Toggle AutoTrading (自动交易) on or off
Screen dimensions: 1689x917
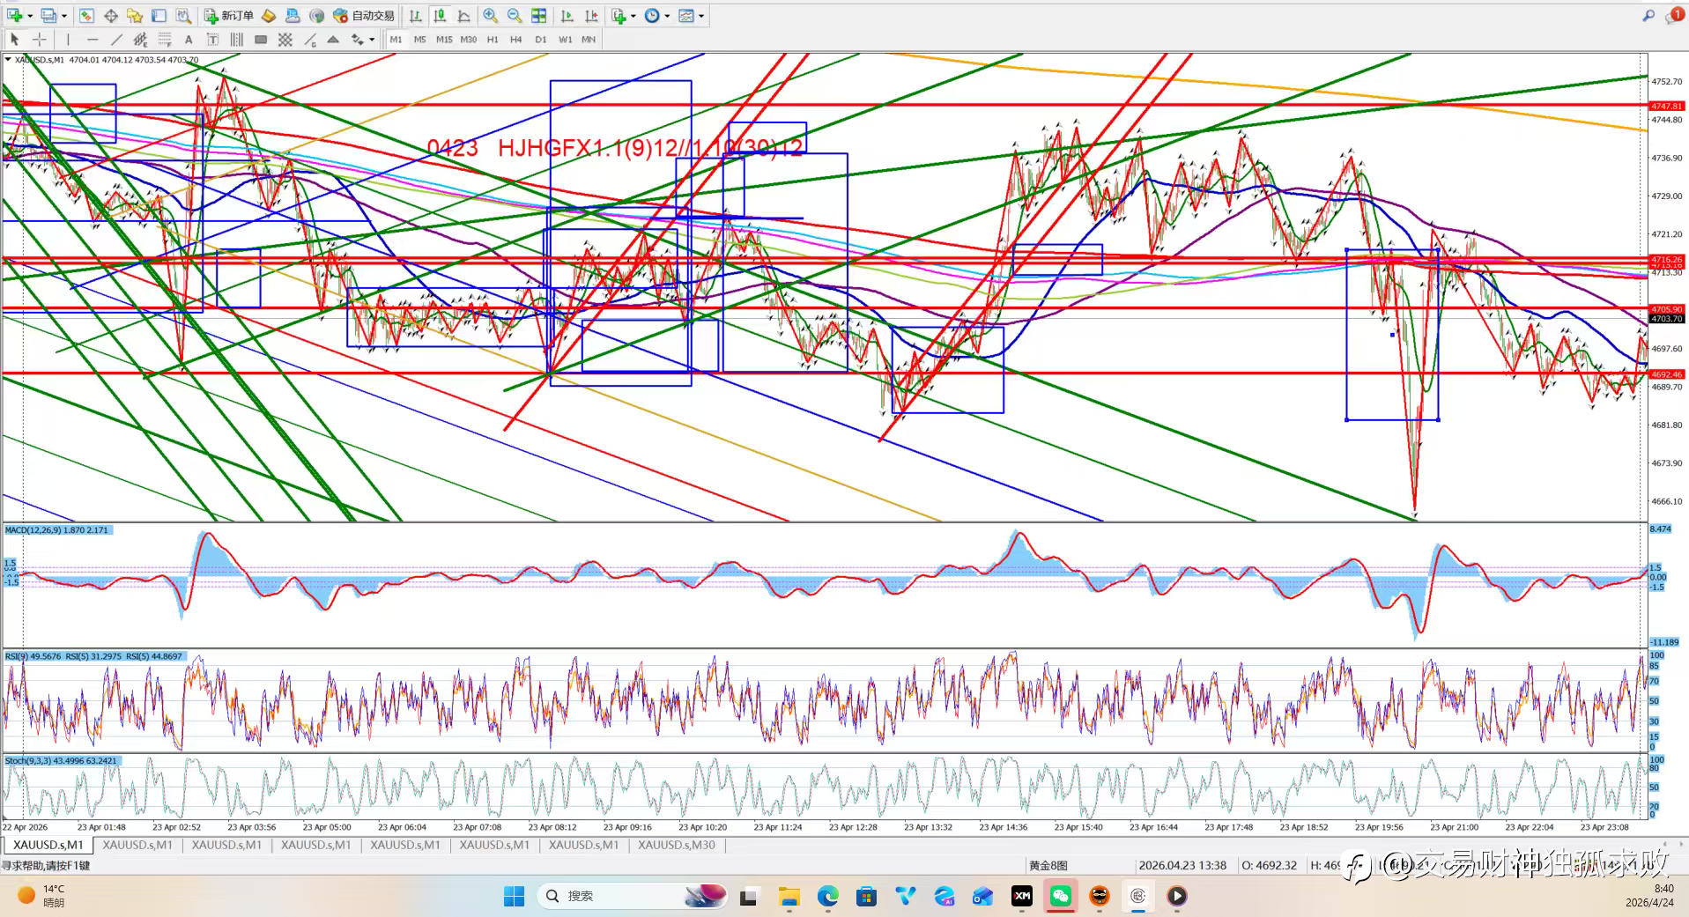(364, 16)
